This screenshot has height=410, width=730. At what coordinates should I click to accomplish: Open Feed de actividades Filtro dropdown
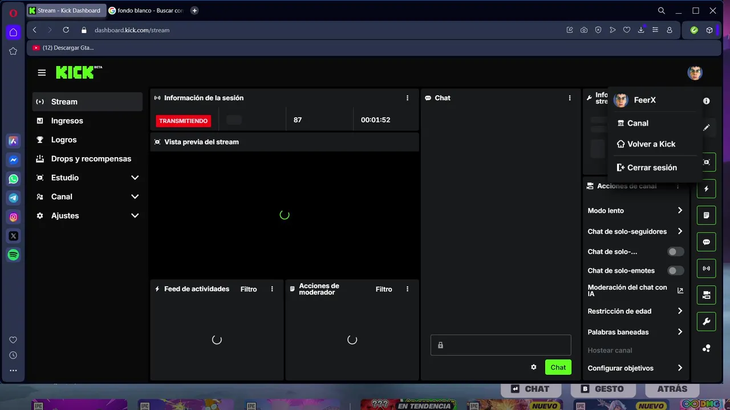pyautogui.click(x=249, y=289)
